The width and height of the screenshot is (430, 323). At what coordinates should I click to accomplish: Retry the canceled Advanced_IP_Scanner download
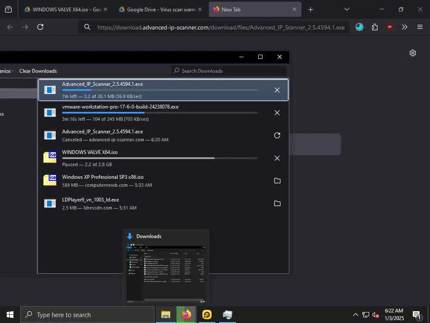277,135
